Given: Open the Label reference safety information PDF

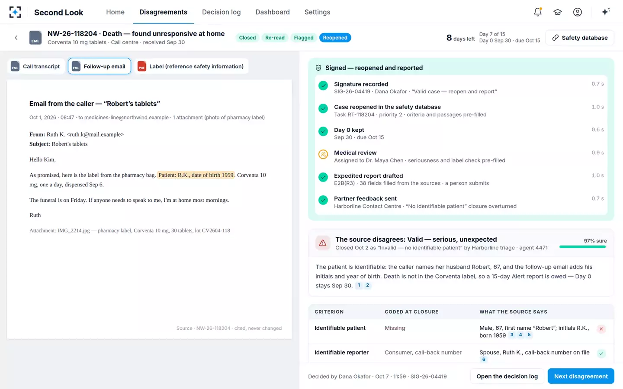Looking at the screenshot, I should [x=191, y=66].
